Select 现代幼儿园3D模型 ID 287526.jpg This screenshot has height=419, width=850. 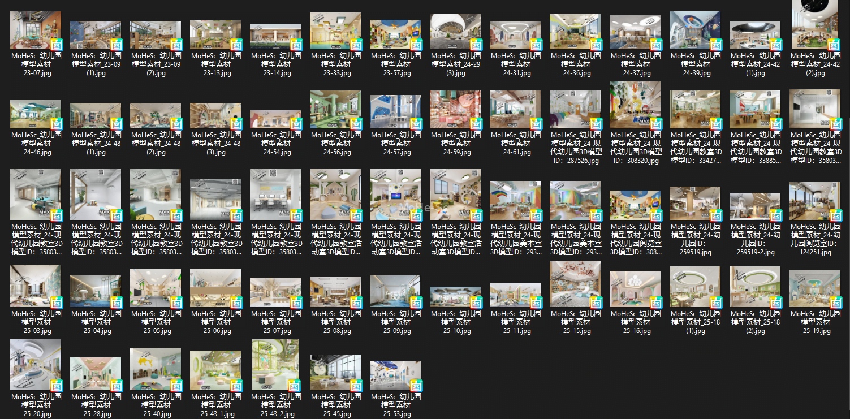coord(575,111)
